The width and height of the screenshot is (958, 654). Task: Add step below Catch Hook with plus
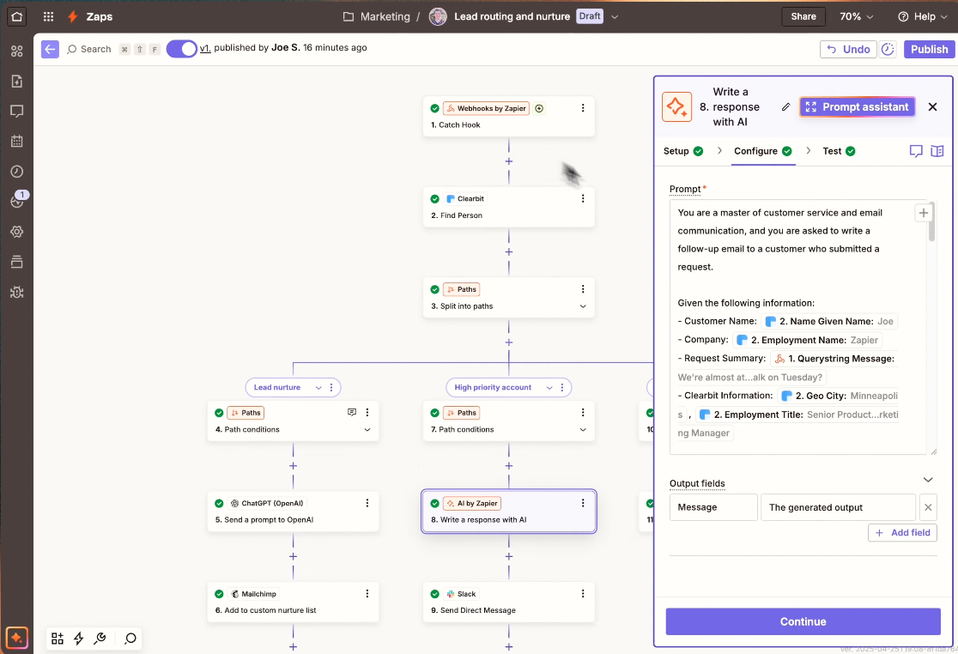509,161
